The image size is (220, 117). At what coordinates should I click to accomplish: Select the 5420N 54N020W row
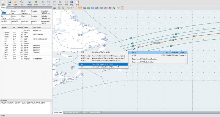click(x=26, y=46)
